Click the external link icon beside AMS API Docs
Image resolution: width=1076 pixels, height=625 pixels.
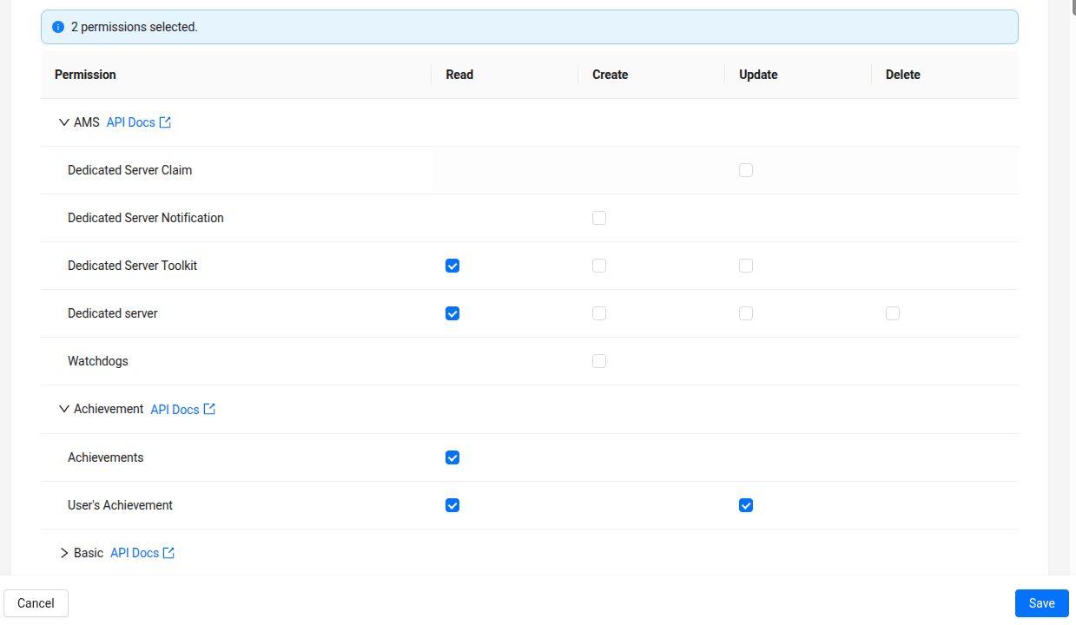click(x=163, y=122)
